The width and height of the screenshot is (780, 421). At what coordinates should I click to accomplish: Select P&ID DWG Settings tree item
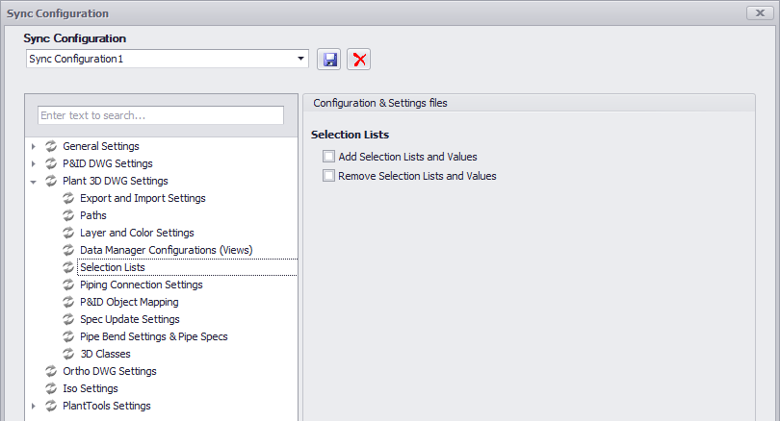pos(108,163)
